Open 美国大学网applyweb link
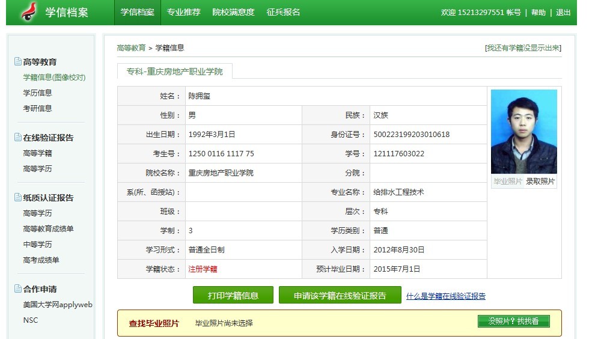This screenshot has width=598, height=339. click(x=58, y=305)
